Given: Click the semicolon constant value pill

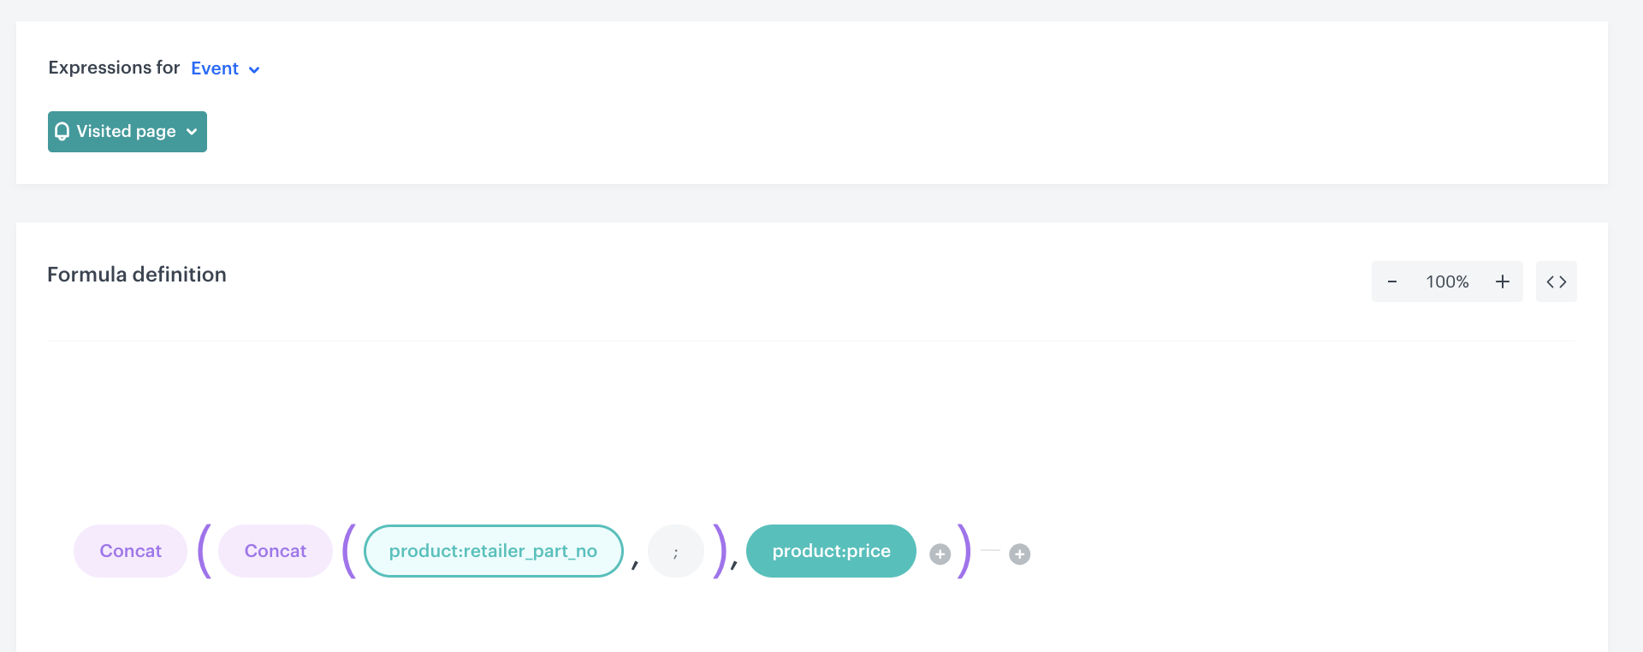Looking at the screenshot, I should click(x=675, y=552).
